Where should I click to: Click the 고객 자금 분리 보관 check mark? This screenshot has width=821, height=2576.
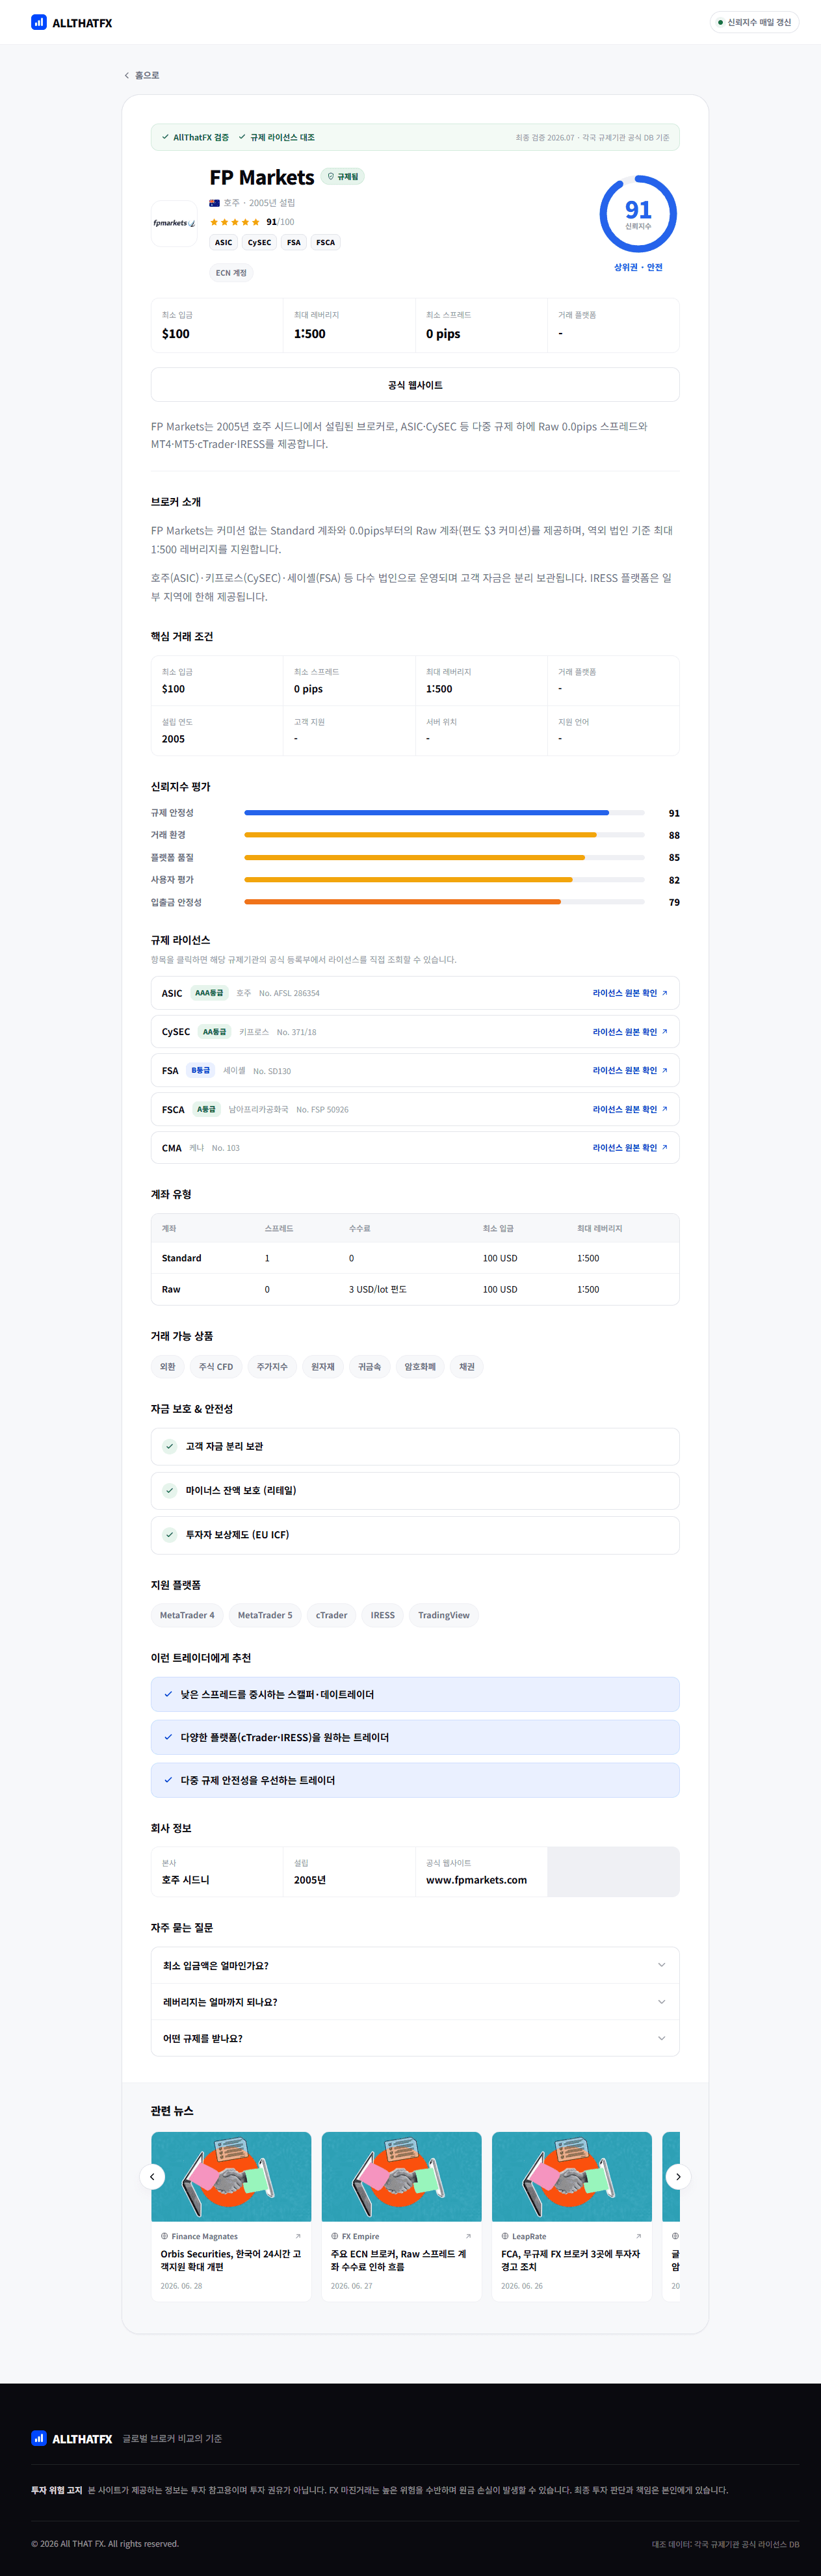tap(170, 1446)
